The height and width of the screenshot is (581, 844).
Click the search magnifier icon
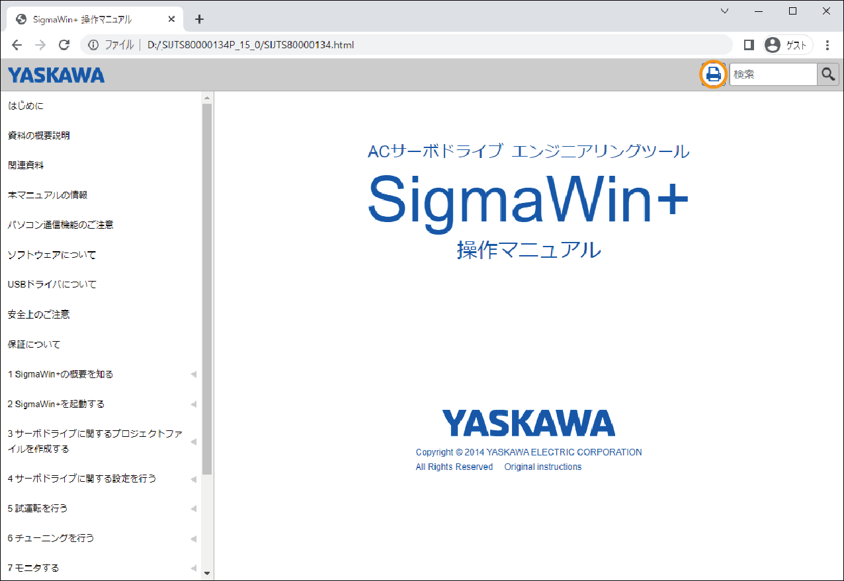(x=827, y=74)
